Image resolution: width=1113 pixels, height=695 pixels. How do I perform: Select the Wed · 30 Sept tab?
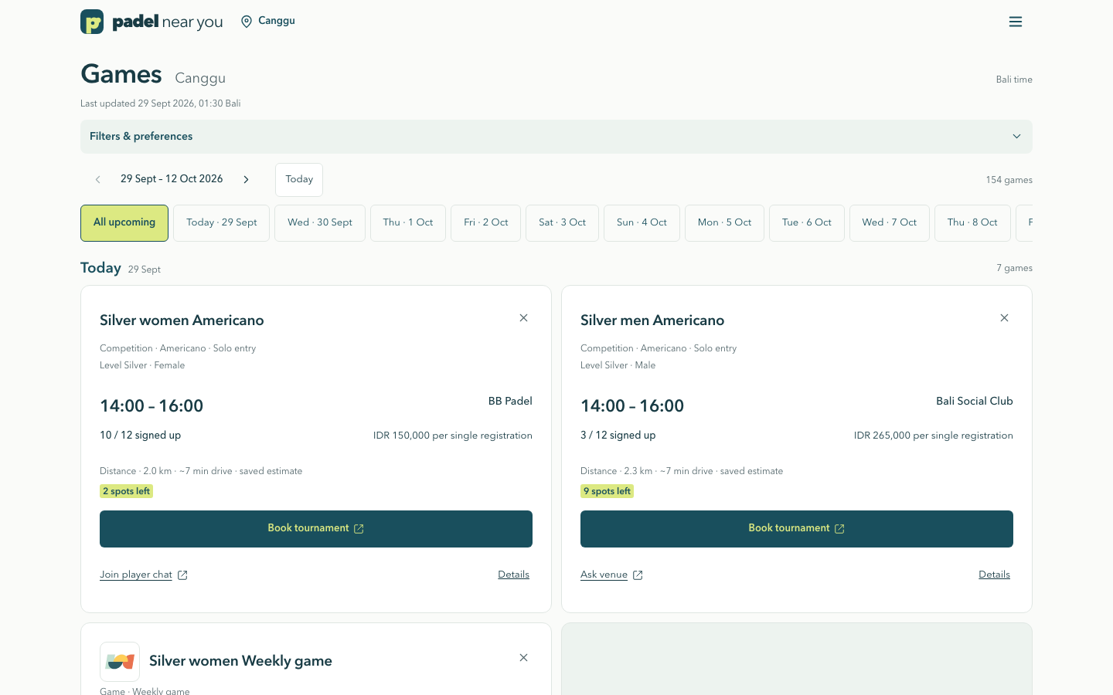point(320,222)
